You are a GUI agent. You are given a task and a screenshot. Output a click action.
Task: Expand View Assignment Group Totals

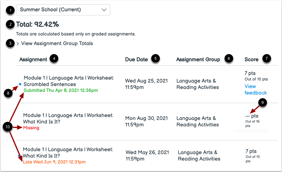(57, 43)
